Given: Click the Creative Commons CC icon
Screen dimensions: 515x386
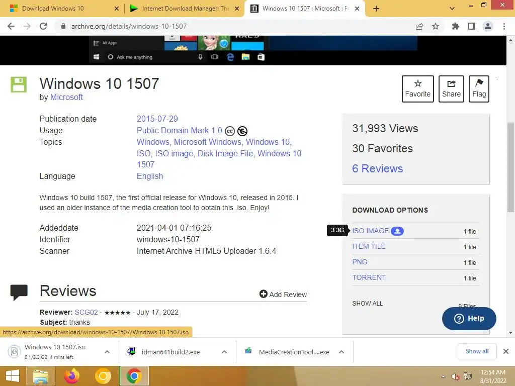Looking at the screenshot, I should [x=230, y=131].
